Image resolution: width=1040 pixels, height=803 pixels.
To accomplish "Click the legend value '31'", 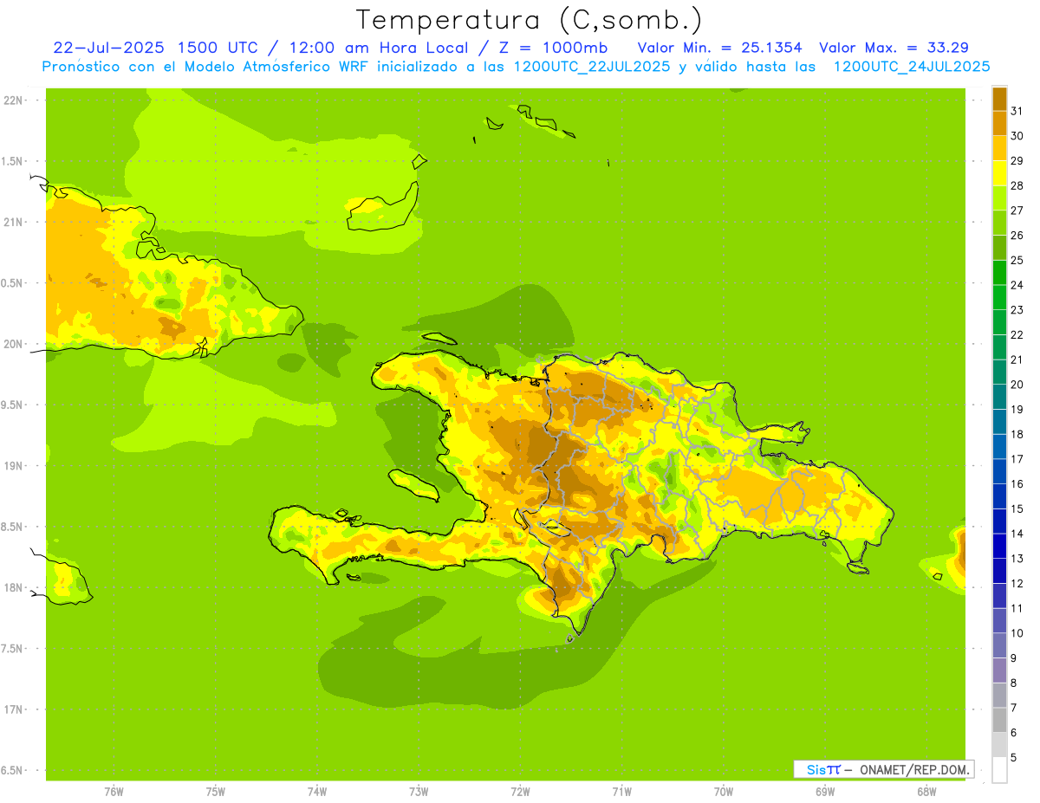I will 1017,111.
